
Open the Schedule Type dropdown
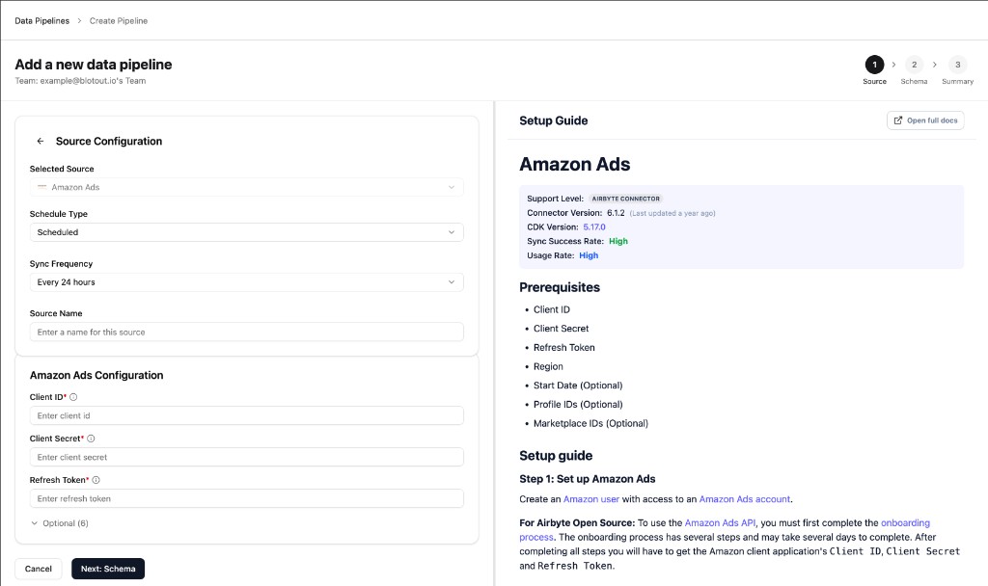tap(246, 232)
